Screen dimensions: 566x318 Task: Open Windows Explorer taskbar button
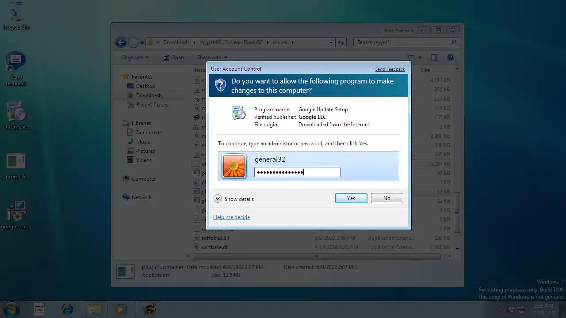pos(94,309)
